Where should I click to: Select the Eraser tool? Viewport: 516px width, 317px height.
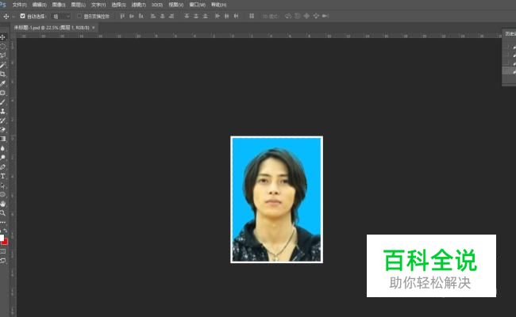pos(2,129)
